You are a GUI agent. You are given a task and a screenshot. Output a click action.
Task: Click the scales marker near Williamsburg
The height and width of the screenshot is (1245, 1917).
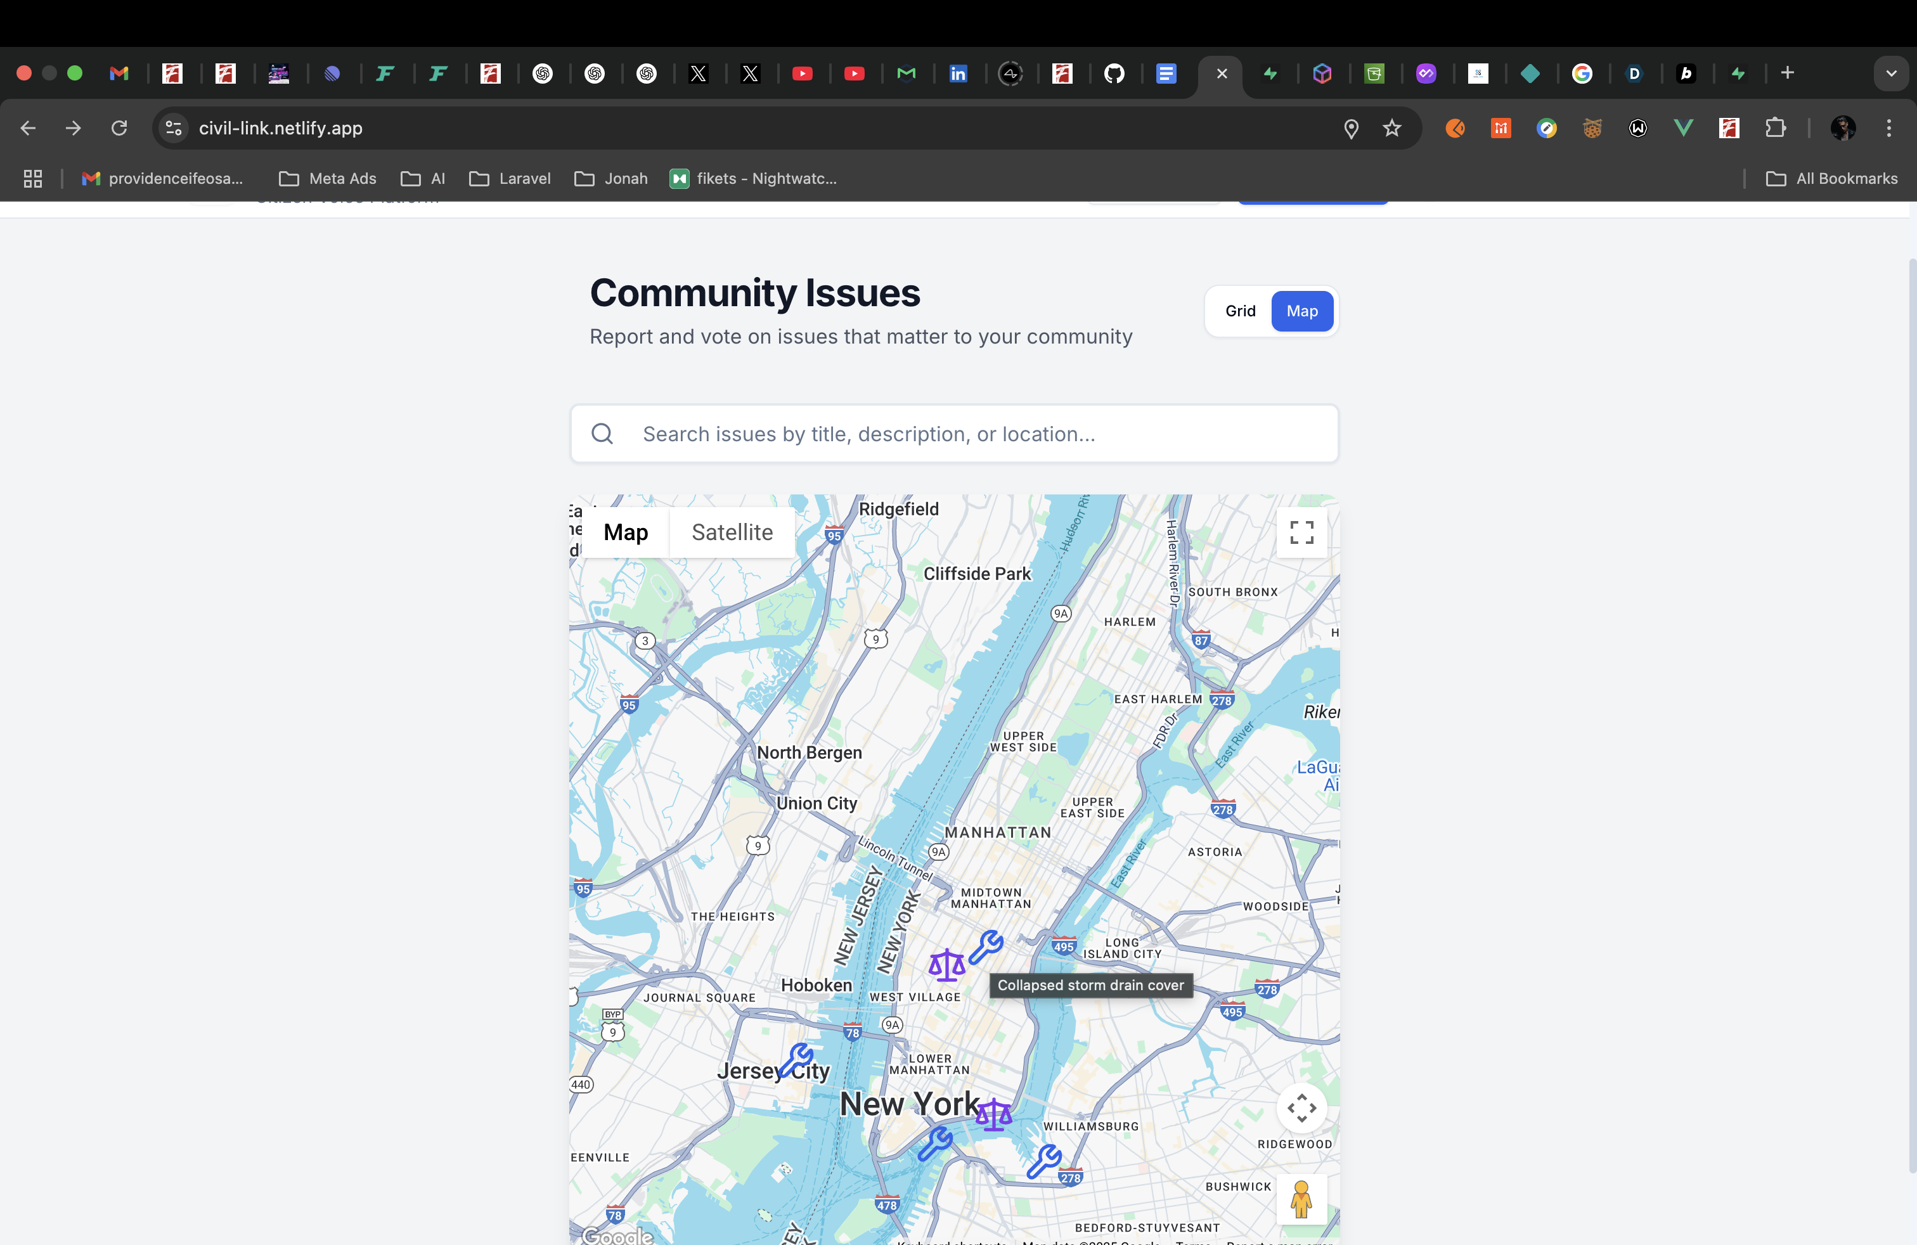pos(994,1114)
